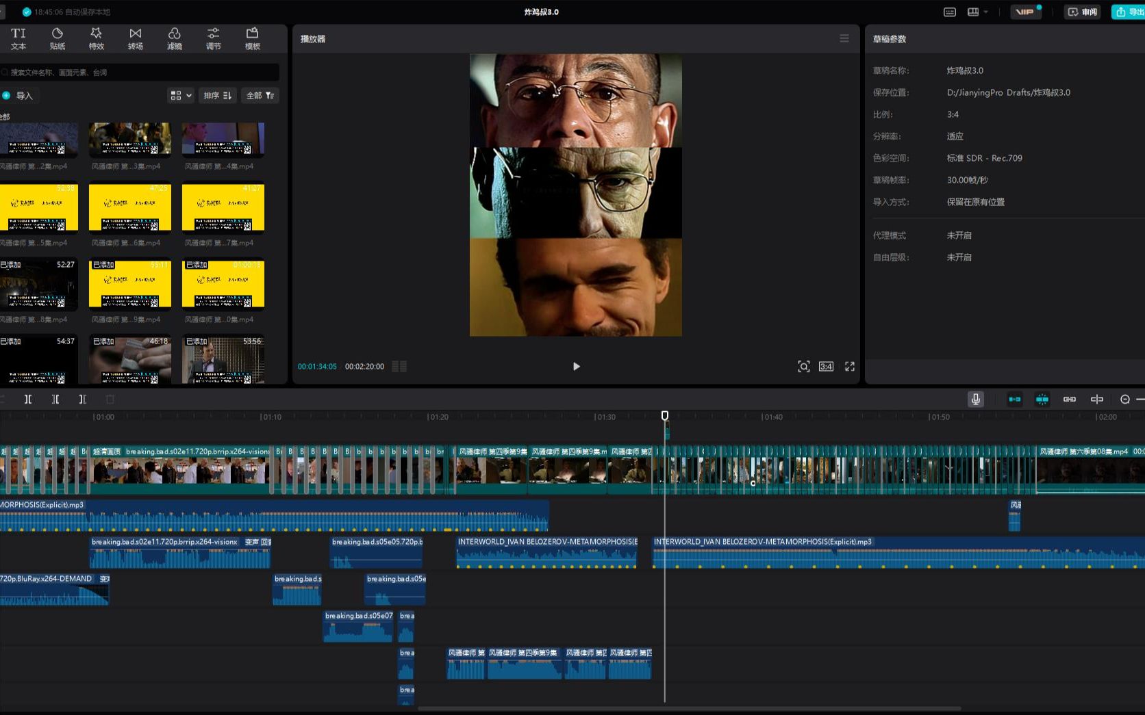Zoom out the timeline with minus icon

coord(1124,400)
